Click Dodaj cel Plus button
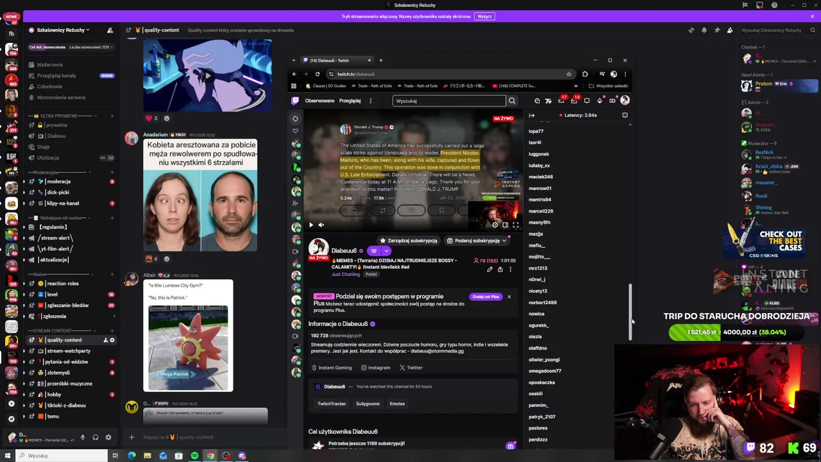Image resolution: width=821 pixels, height=462 pixels. pyautogui.click(x=486, y=296)
